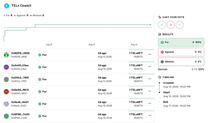The width and height of the screenshot is (208, 123).
Task: Open more options for 0xA491...C5ac vote
Action: pyautogui.click(x=150, y=67)
